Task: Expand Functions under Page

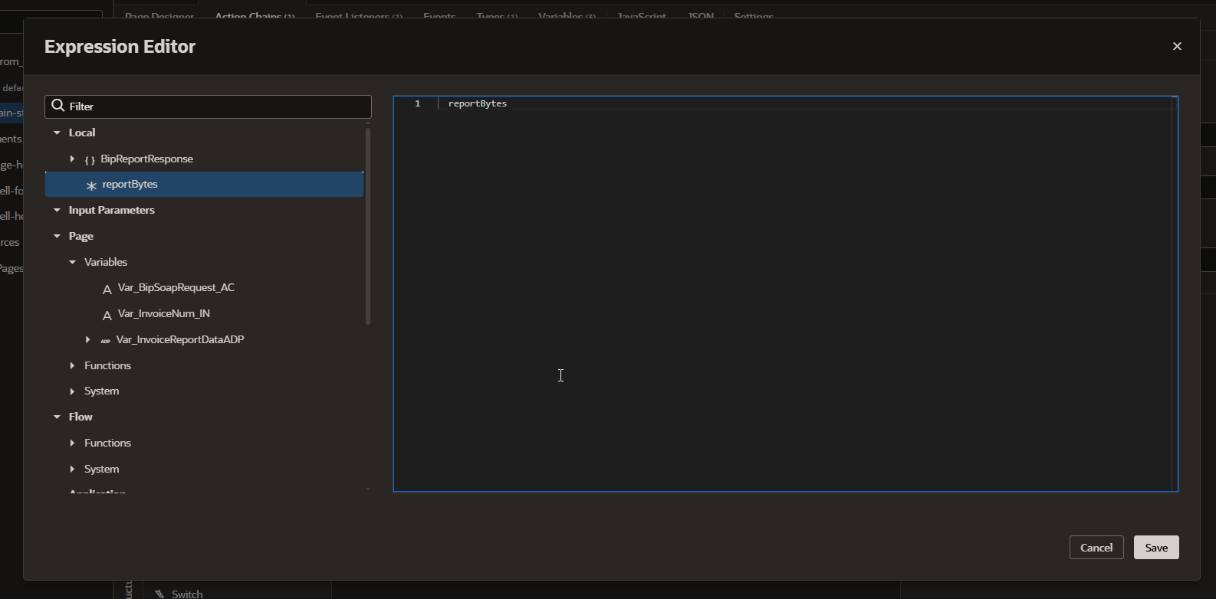Action: point(72,365)
